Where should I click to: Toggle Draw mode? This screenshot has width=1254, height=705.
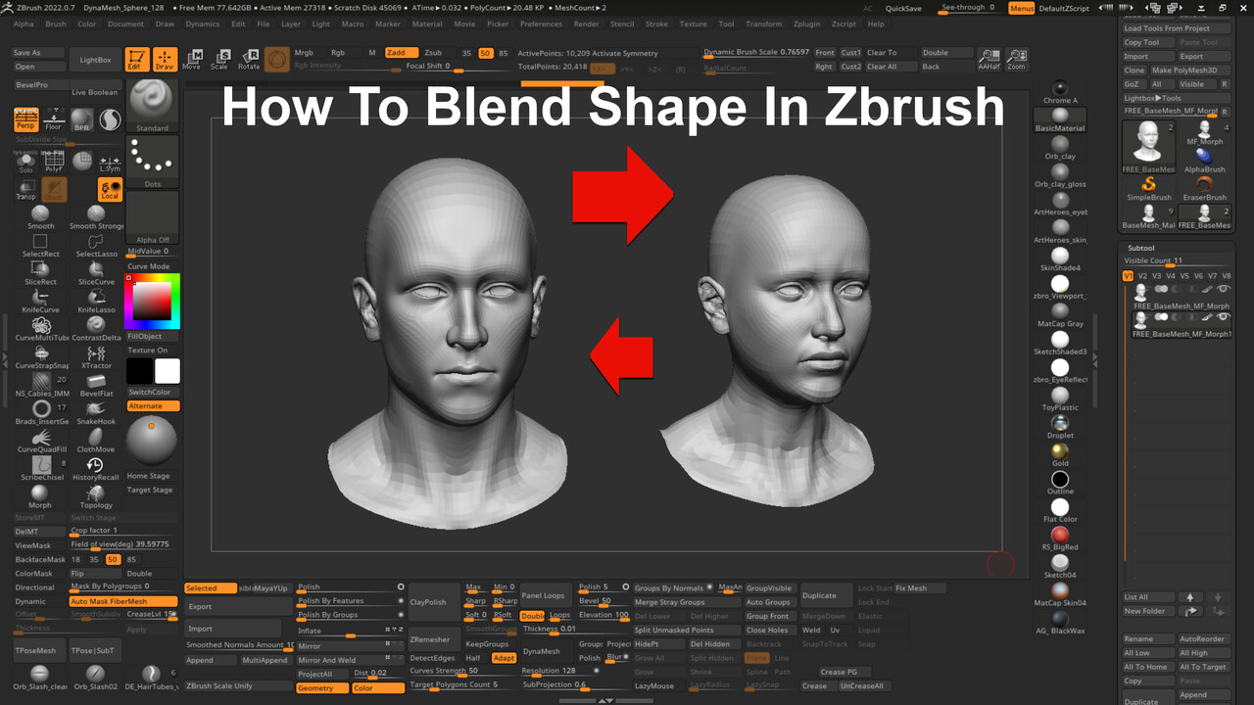165,60
